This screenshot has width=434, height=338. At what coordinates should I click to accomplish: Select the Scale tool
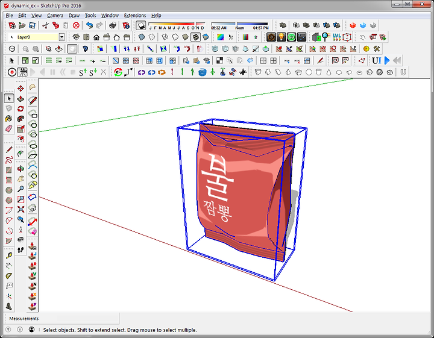[20, 129]
